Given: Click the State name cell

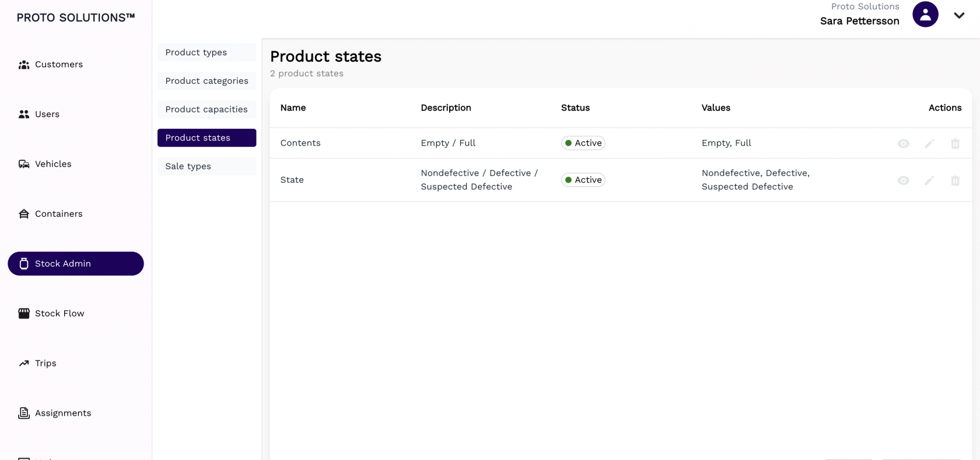Looking at the screenshot, I should coord(292,180).
